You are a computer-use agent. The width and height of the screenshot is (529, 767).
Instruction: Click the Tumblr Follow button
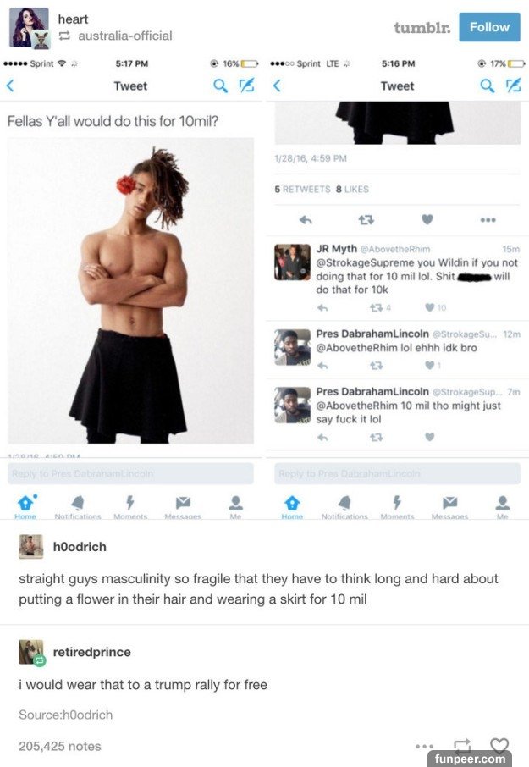(489, 27)
